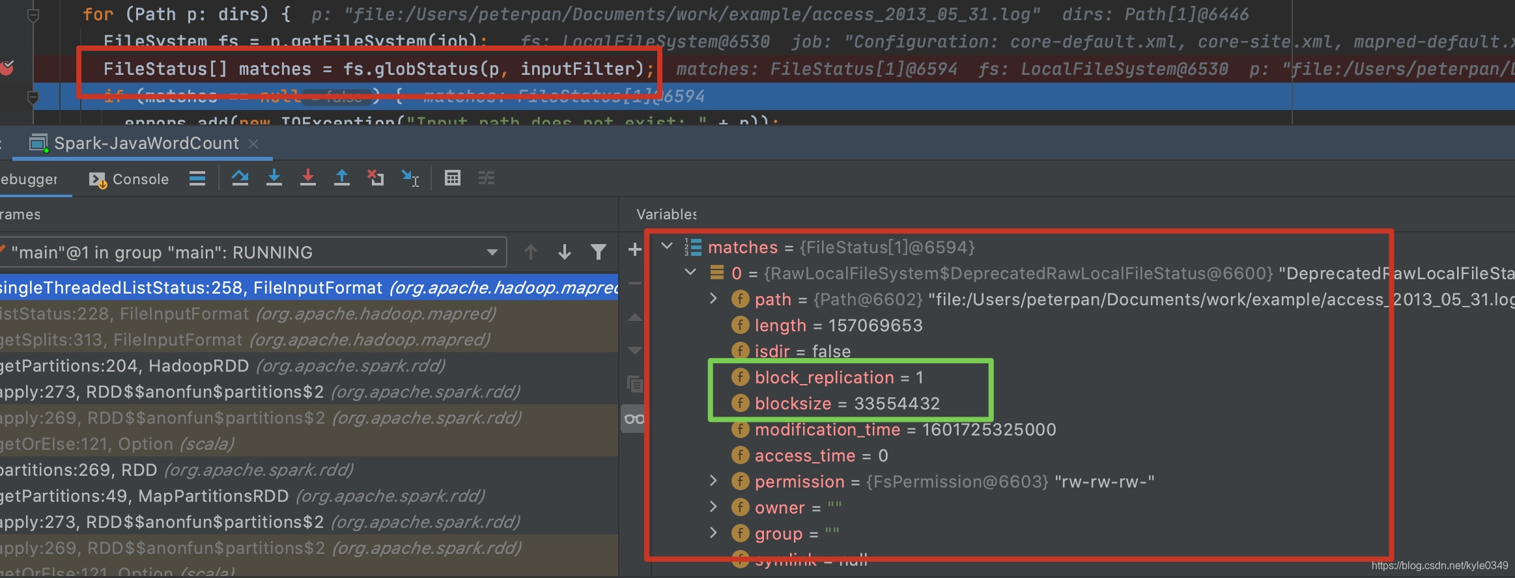Switch to the Console tab
The image size is (1515, 578).
(129, 179)
